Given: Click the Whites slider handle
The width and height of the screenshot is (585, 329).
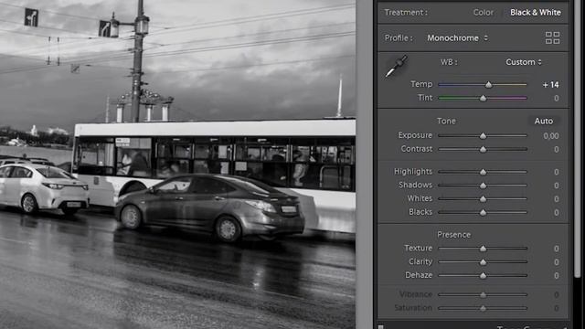Looking at the screenshot, I should point(484,199).
